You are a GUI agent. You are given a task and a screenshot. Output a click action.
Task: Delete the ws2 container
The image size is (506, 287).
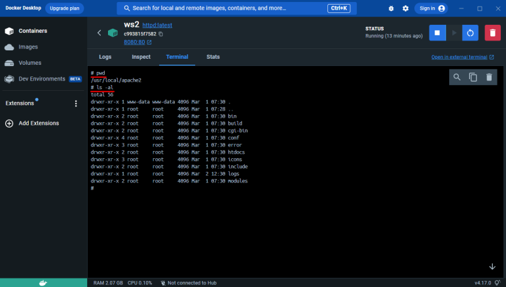492,33
